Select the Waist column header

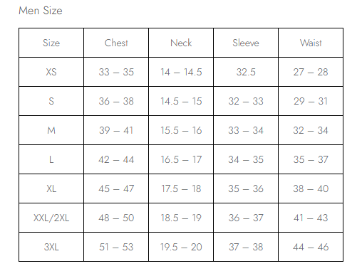point(311,43)
